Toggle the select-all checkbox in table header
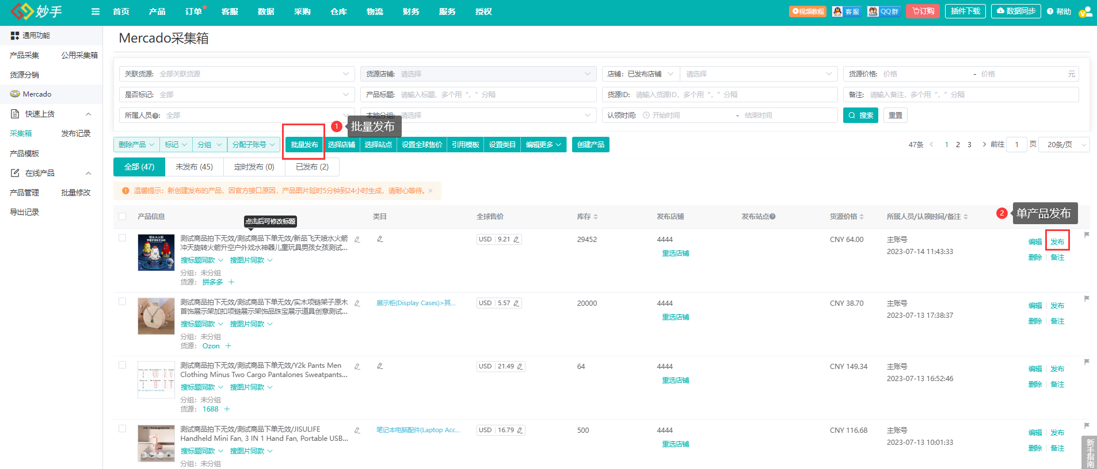This screenshot has width=1097, height=469. click(122, 217)
